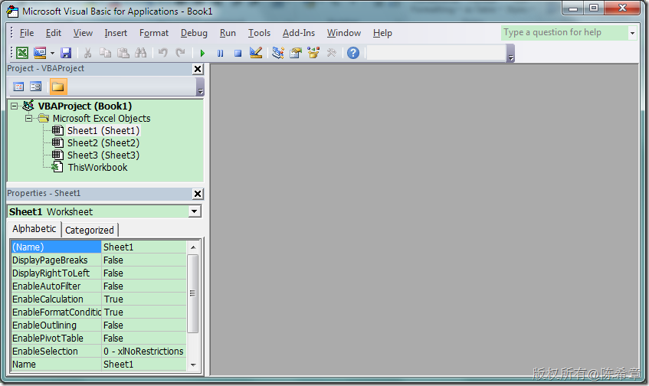The image size is (649, 386).
Task: Click the Insert UserForm toolbar icon
Action: [40, 53]
